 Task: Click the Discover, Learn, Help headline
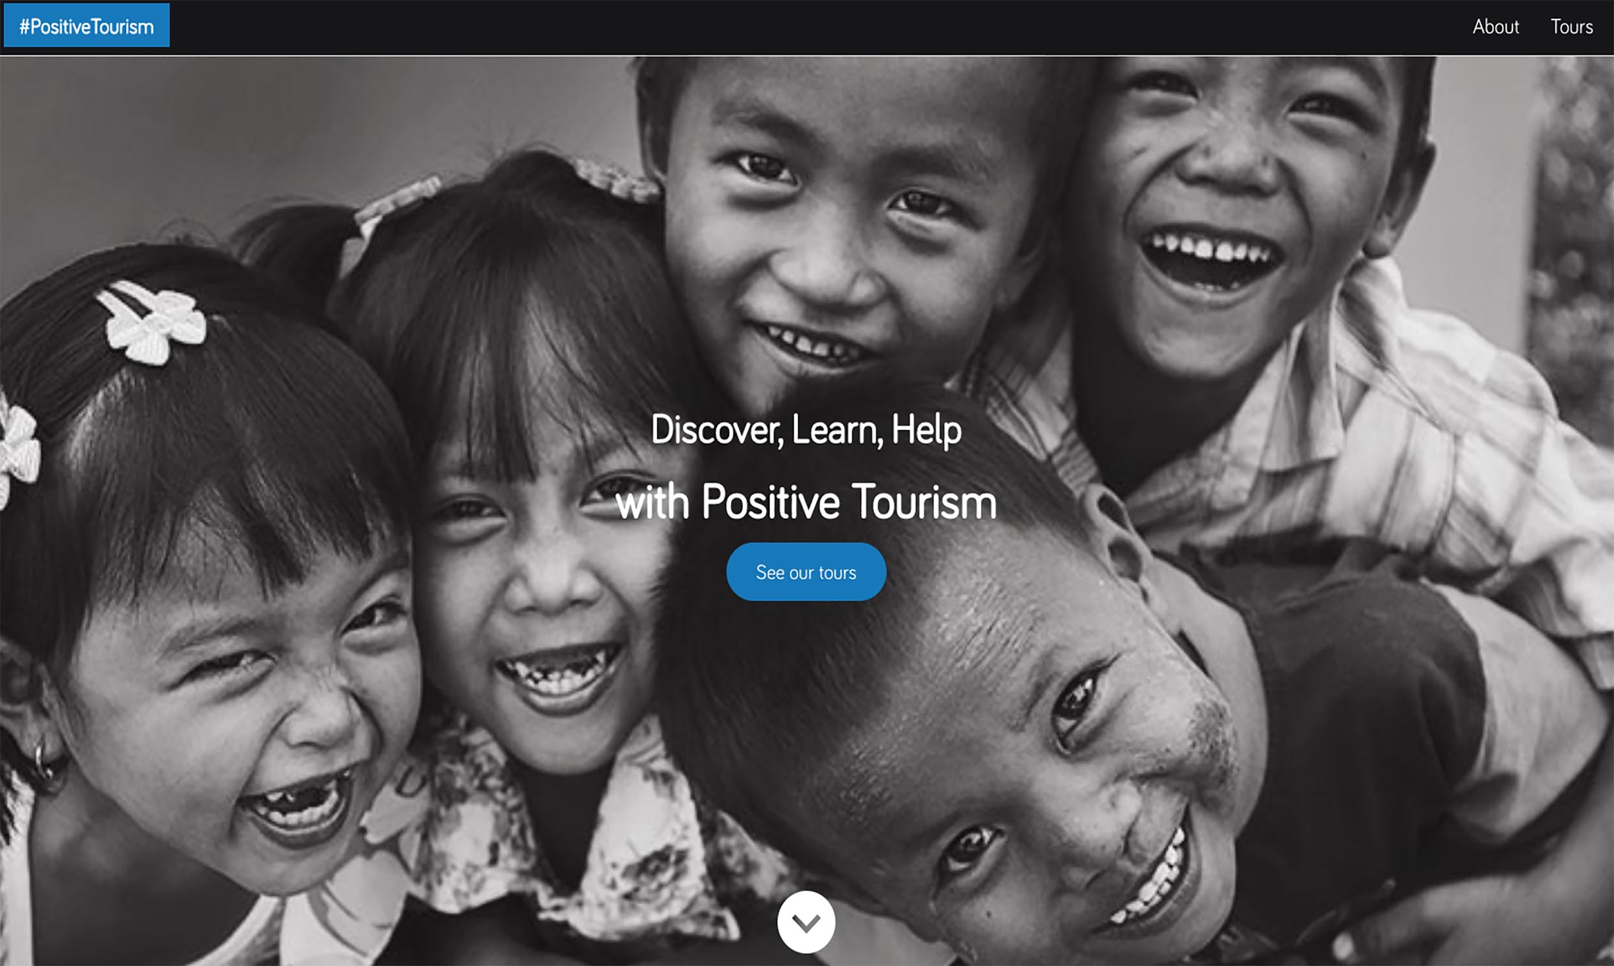tap(806, 430)
